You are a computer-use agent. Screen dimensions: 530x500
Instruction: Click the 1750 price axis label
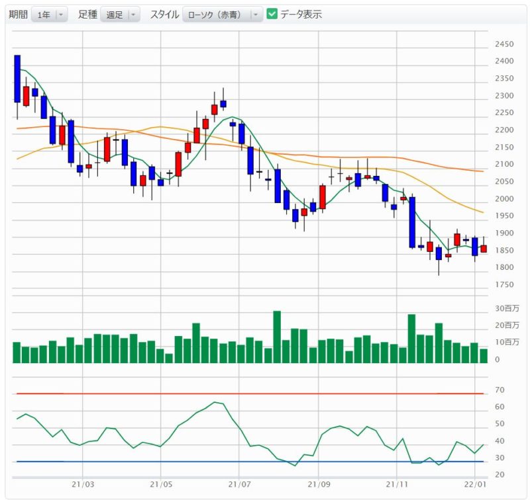coord(504,285)
